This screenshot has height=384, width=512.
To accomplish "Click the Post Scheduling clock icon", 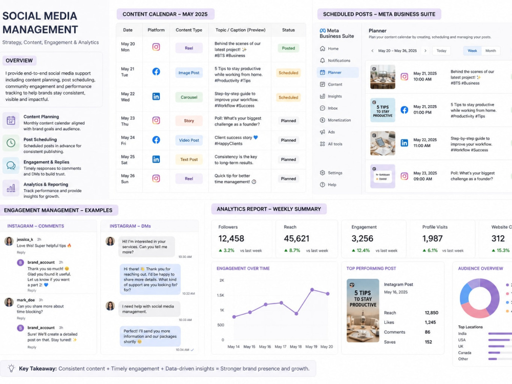I will (x=11, y=143).
